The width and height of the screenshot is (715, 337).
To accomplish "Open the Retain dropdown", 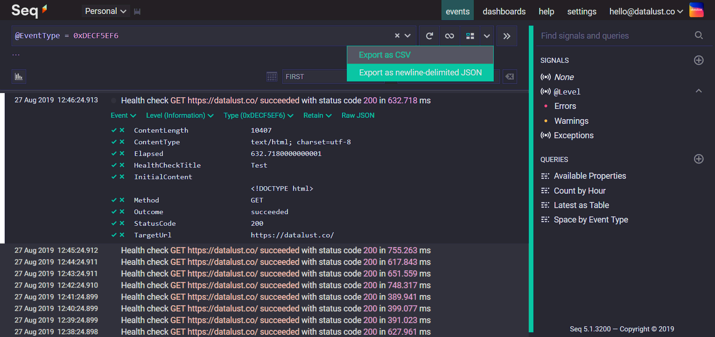I will [x=317, y=115].
